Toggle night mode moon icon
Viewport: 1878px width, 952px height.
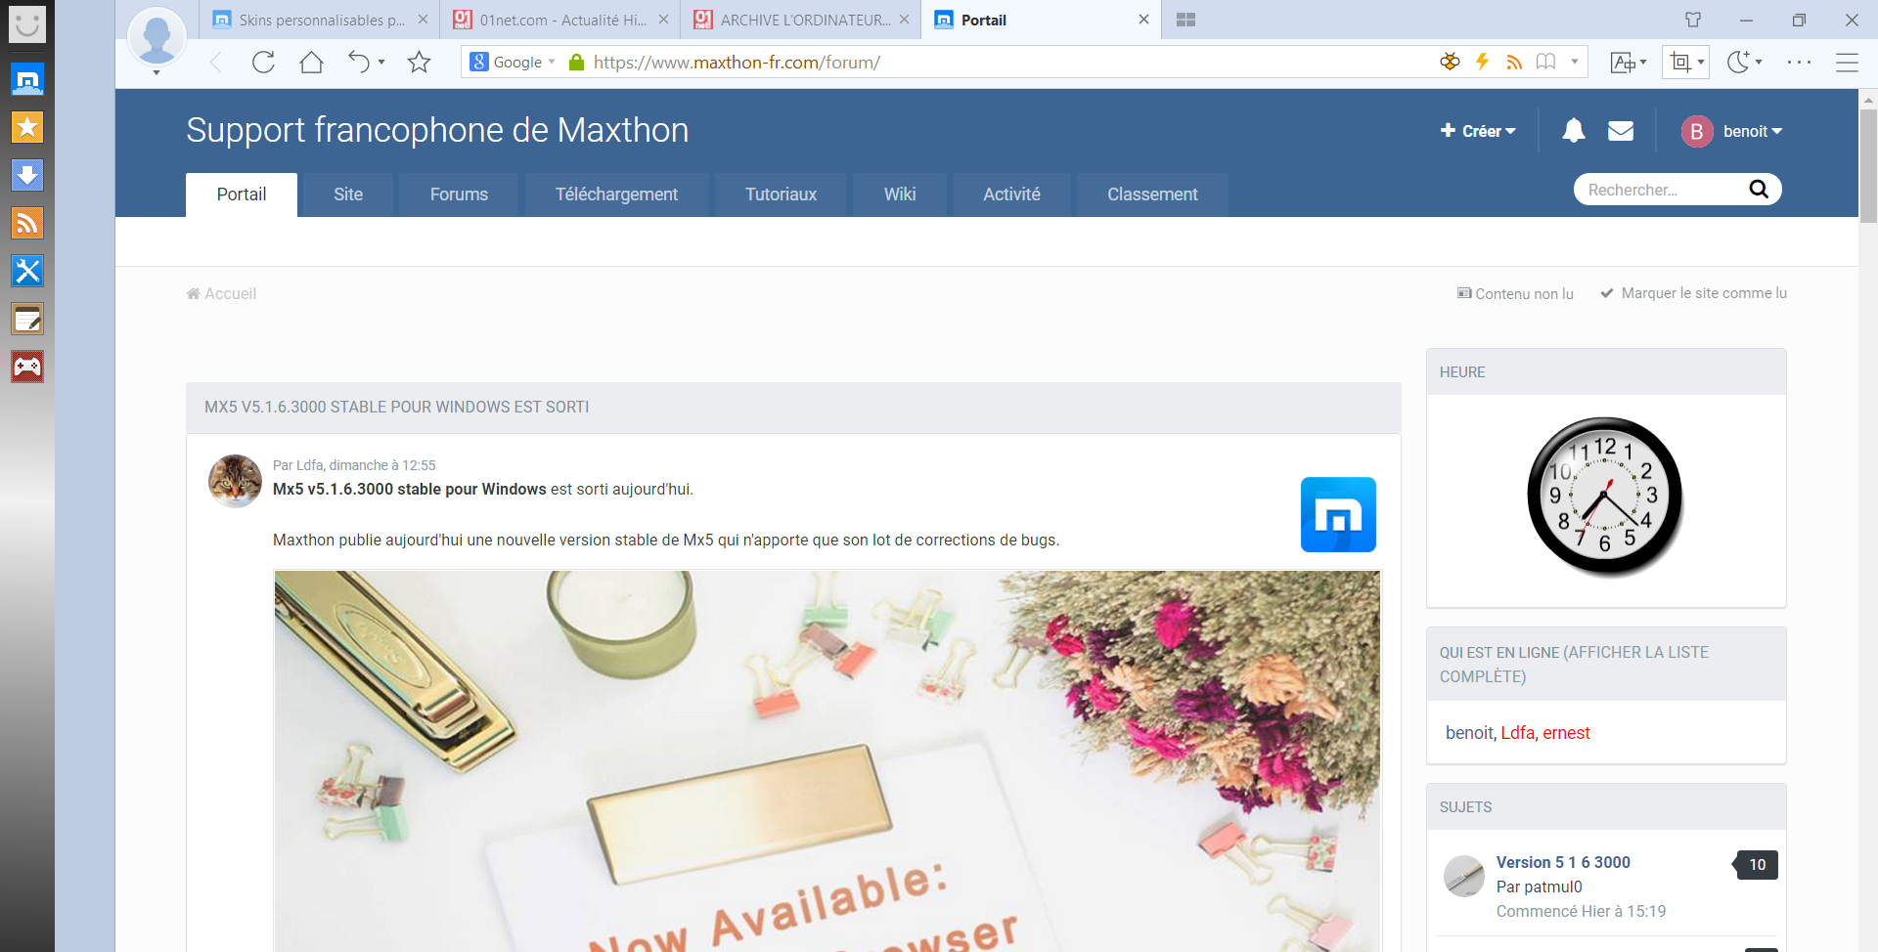click(1738, 62)
